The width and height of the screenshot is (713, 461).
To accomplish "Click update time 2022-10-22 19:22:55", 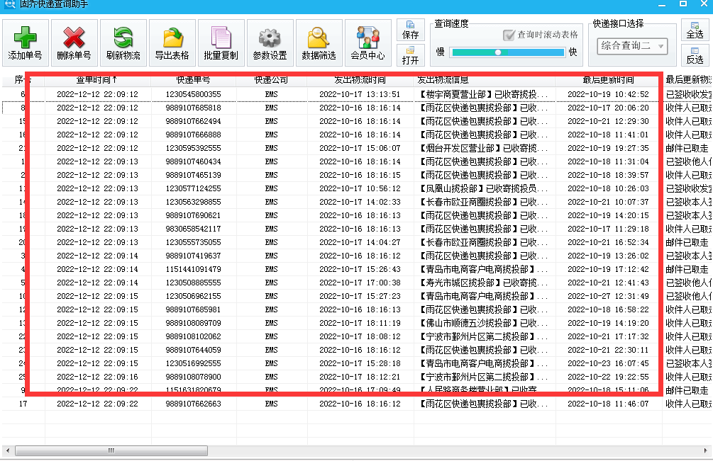I will [609, 377].
